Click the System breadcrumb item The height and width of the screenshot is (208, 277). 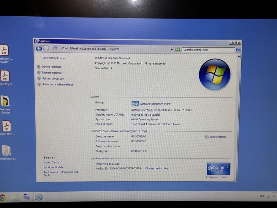(115, 49)
